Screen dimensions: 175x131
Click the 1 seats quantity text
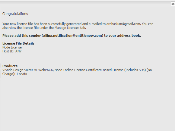pyautogui.click(x=21, y=74)
